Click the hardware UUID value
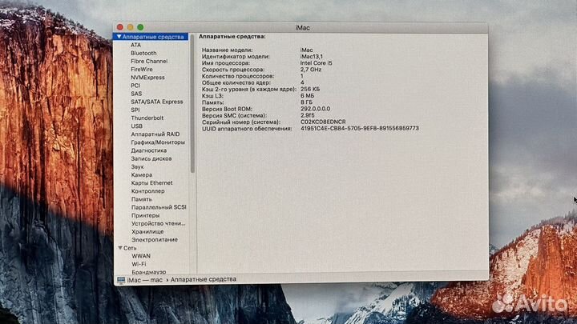The height and width of the screenshot is (324, 577). [360, 128]
